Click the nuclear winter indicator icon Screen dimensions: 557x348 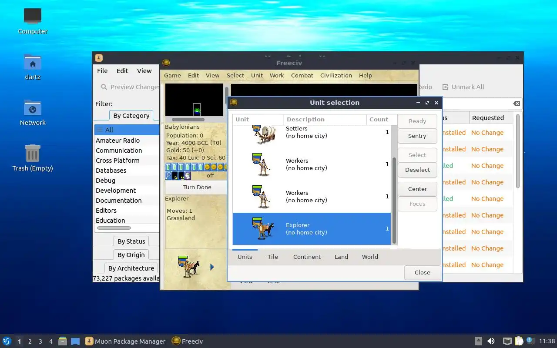[x=181, y=176]
